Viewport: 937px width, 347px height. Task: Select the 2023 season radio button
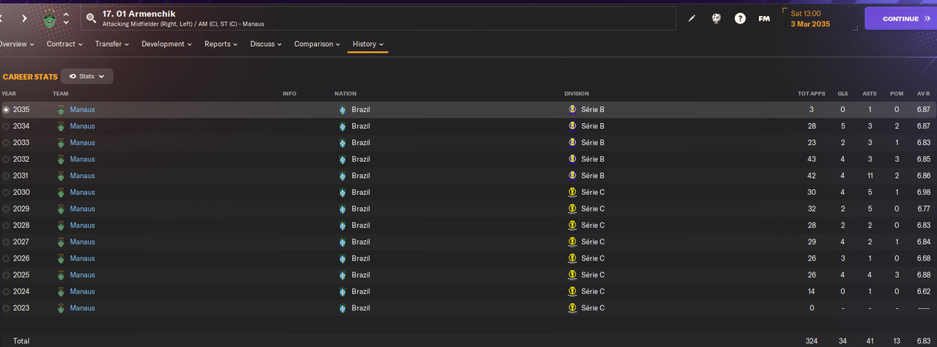point(7,308)
